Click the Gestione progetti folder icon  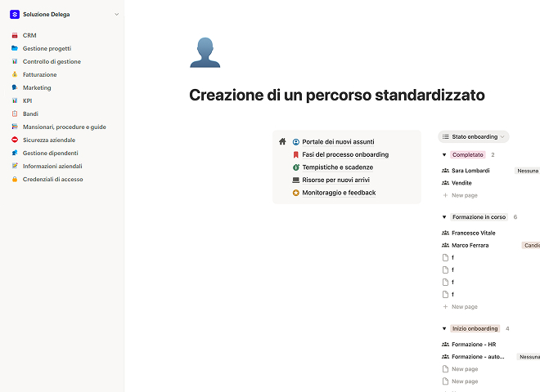[x=15, y=48]
